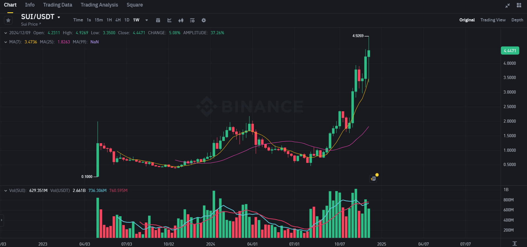527x247 pixels.
Task: Add SUI/USDT to favorites with star
Action: pos(8,20)
